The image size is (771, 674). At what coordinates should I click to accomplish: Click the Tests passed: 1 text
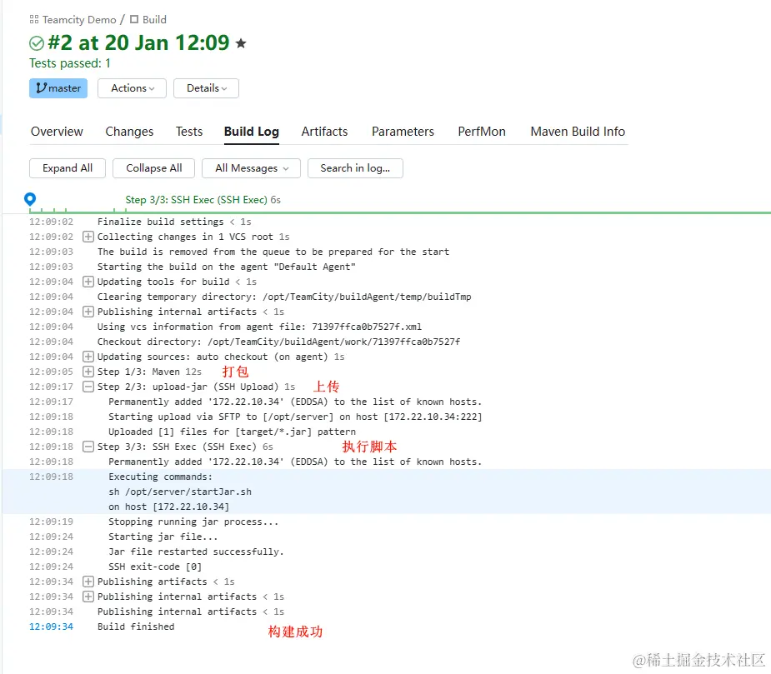click(70, 63)
